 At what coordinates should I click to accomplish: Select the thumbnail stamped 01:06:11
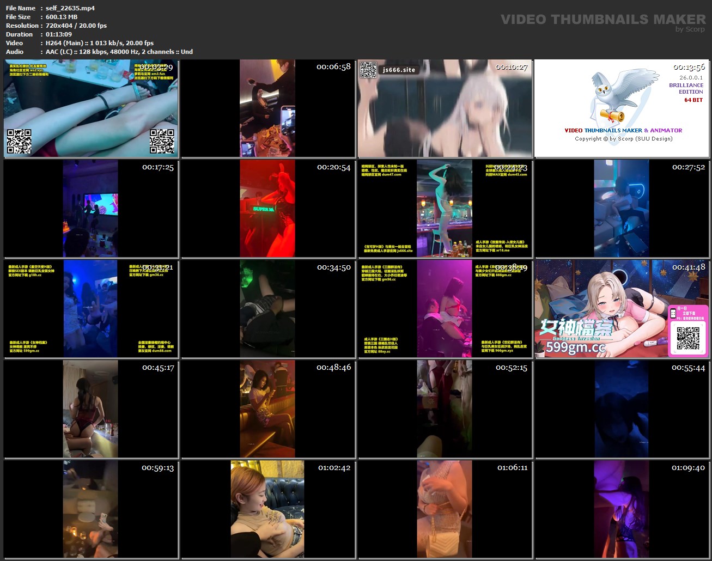445,509
